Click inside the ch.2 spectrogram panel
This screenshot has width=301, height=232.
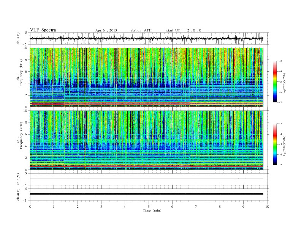146,140
